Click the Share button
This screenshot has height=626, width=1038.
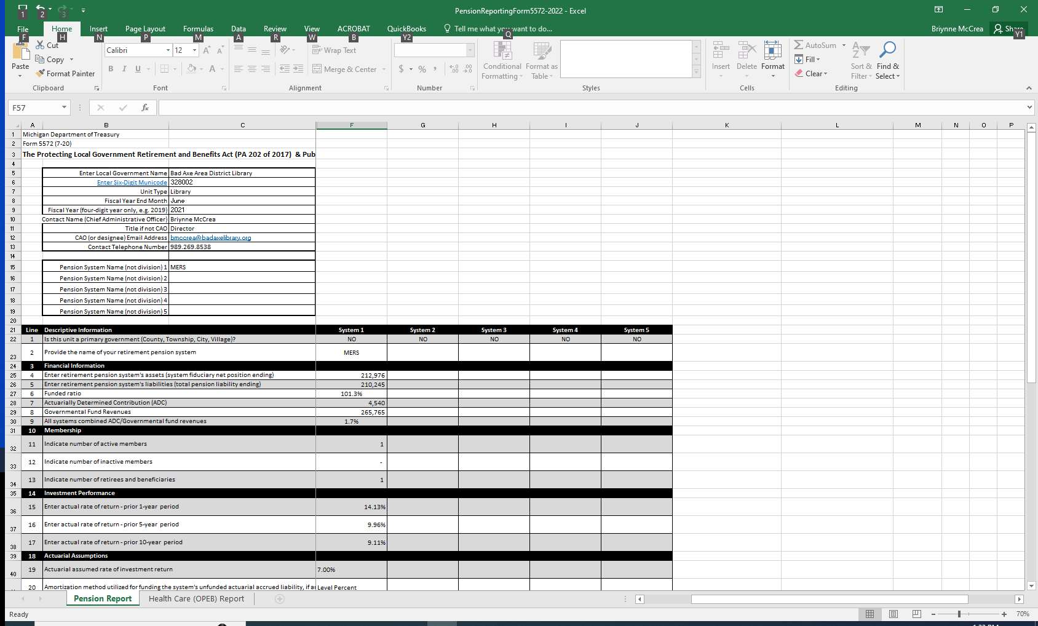click(x=1008, y=29)
